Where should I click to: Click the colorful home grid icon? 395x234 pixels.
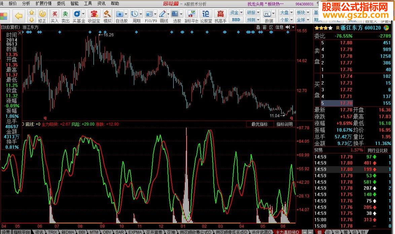3,16
